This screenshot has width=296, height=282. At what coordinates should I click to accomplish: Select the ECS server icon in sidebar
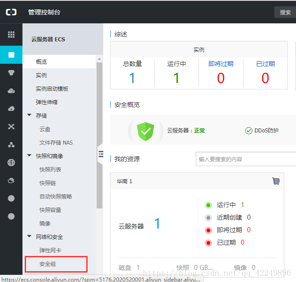[x=11, y=55]
